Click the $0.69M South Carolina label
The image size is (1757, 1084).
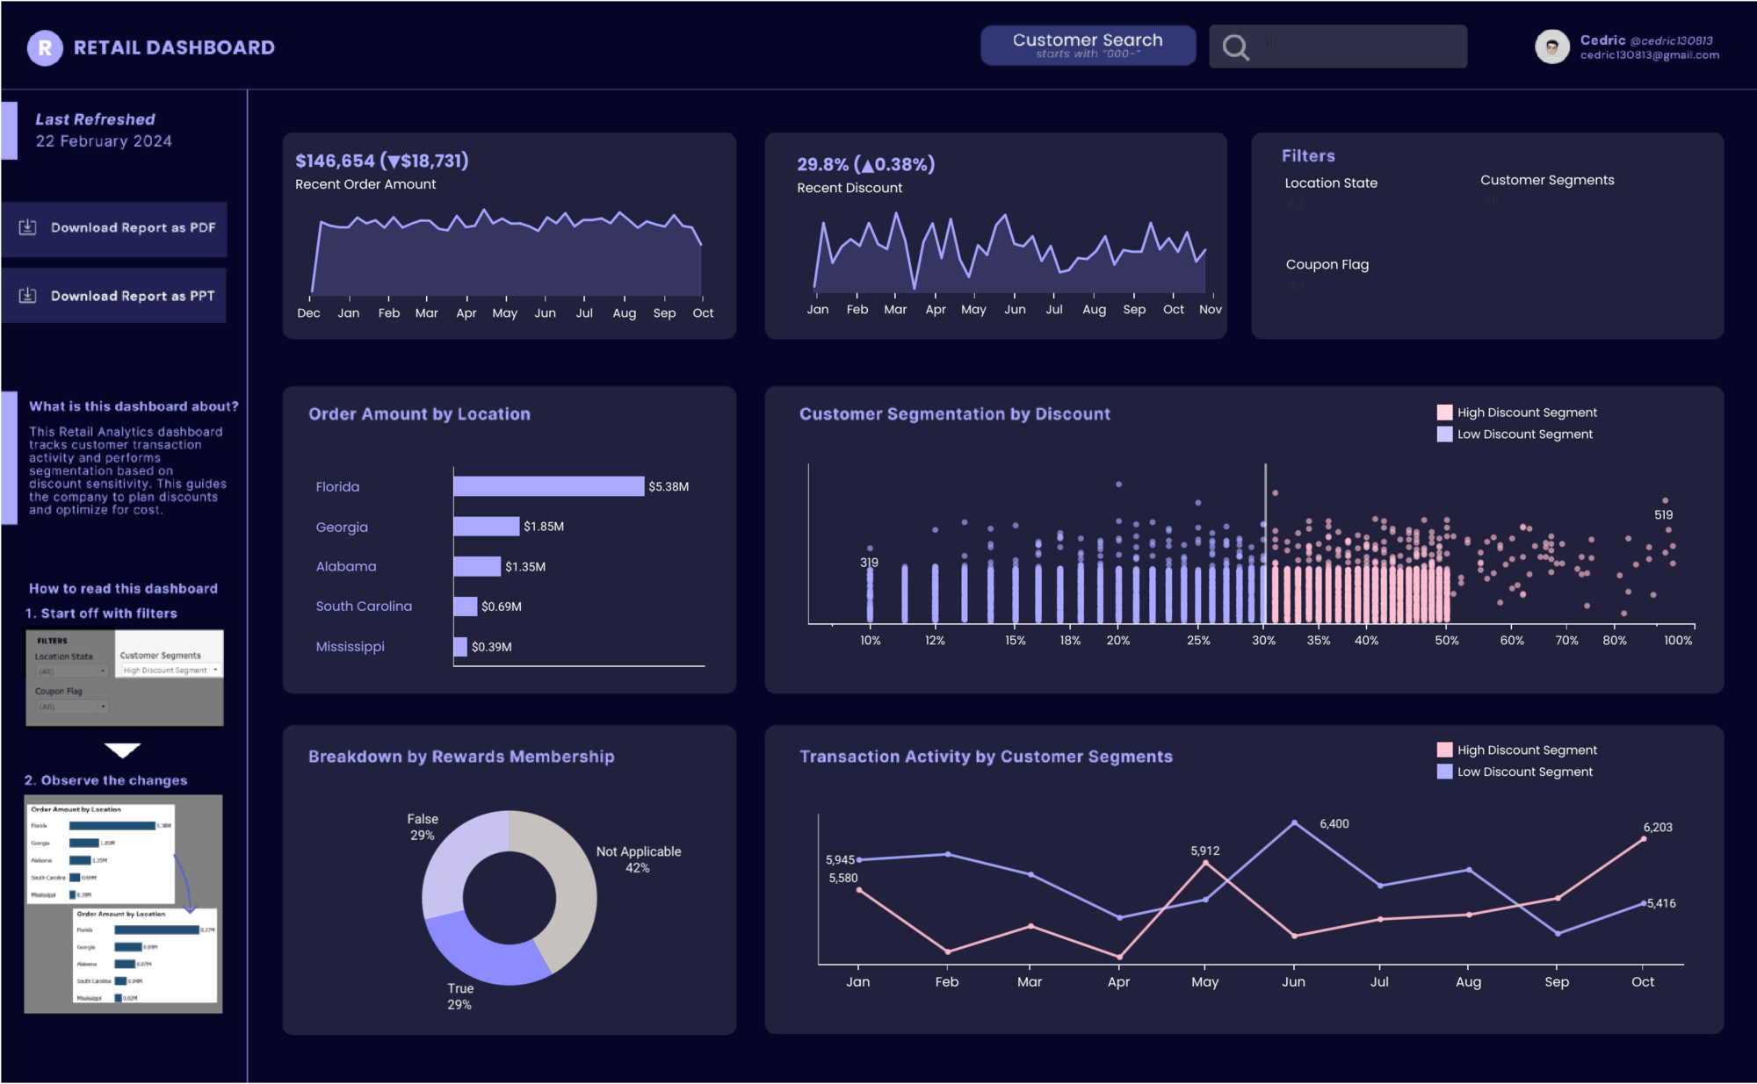coord(502,607)
